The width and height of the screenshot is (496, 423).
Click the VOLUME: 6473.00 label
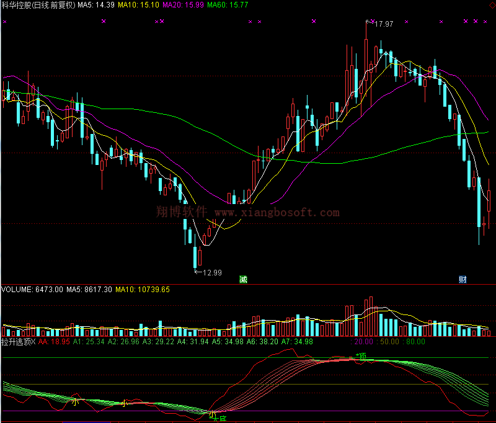(x=32, y=289)
